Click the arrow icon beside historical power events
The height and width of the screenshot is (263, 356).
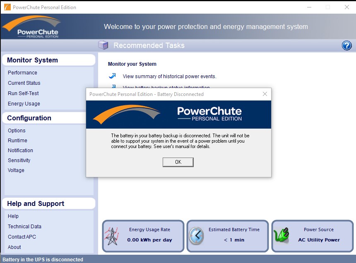click(x=112, y=76)
